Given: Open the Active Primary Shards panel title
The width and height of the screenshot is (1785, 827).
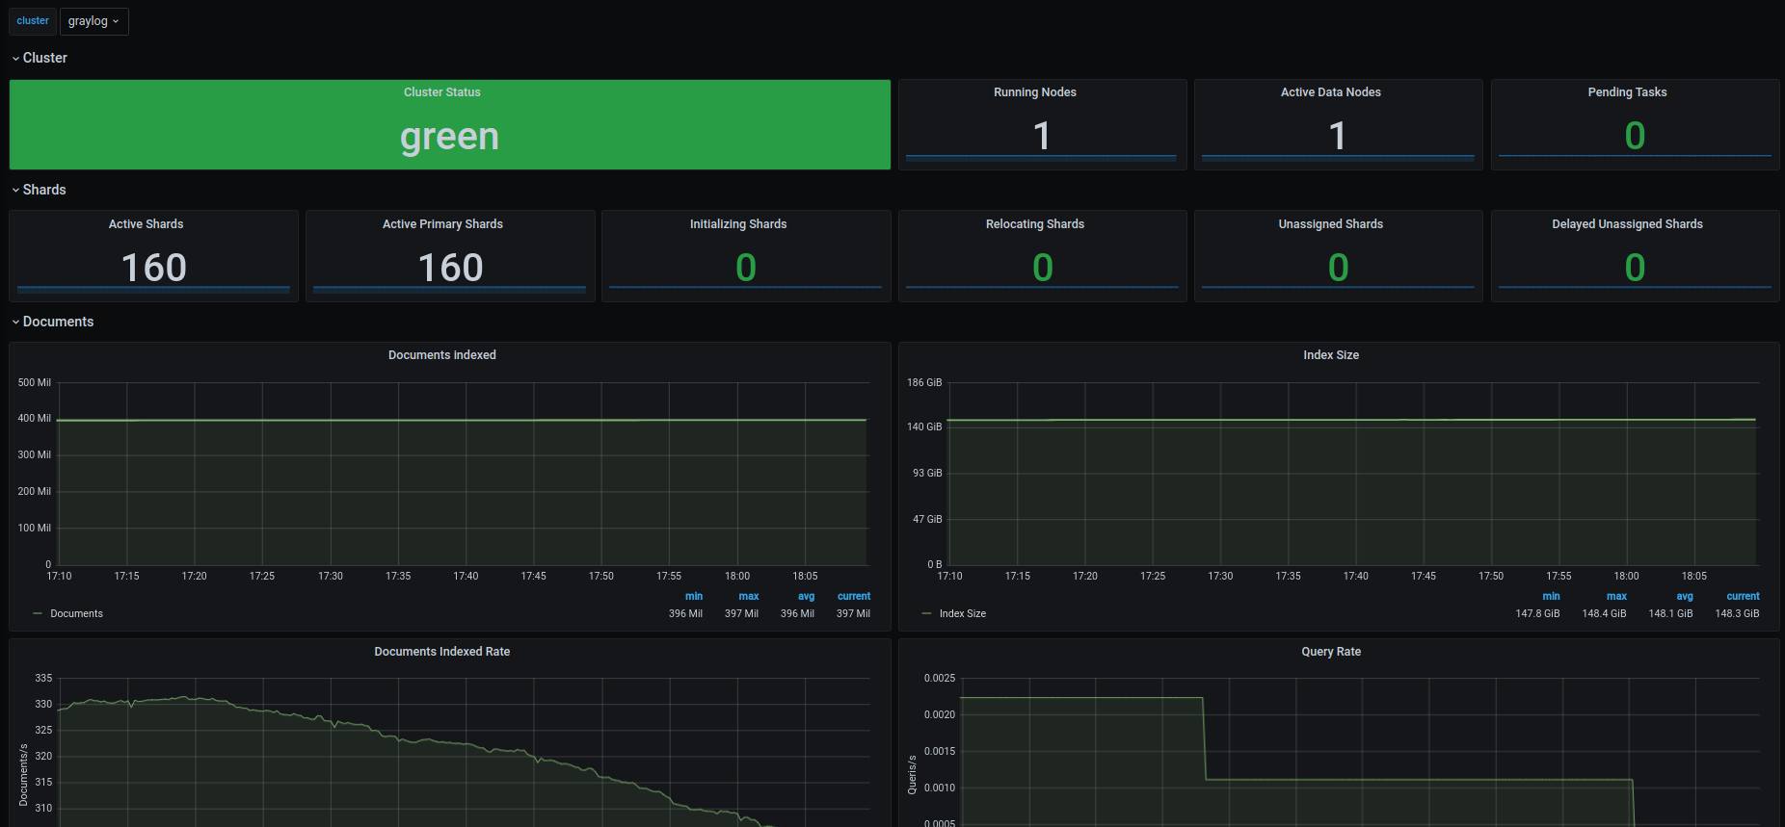Looking at the screenshot, I should point(442,224).
